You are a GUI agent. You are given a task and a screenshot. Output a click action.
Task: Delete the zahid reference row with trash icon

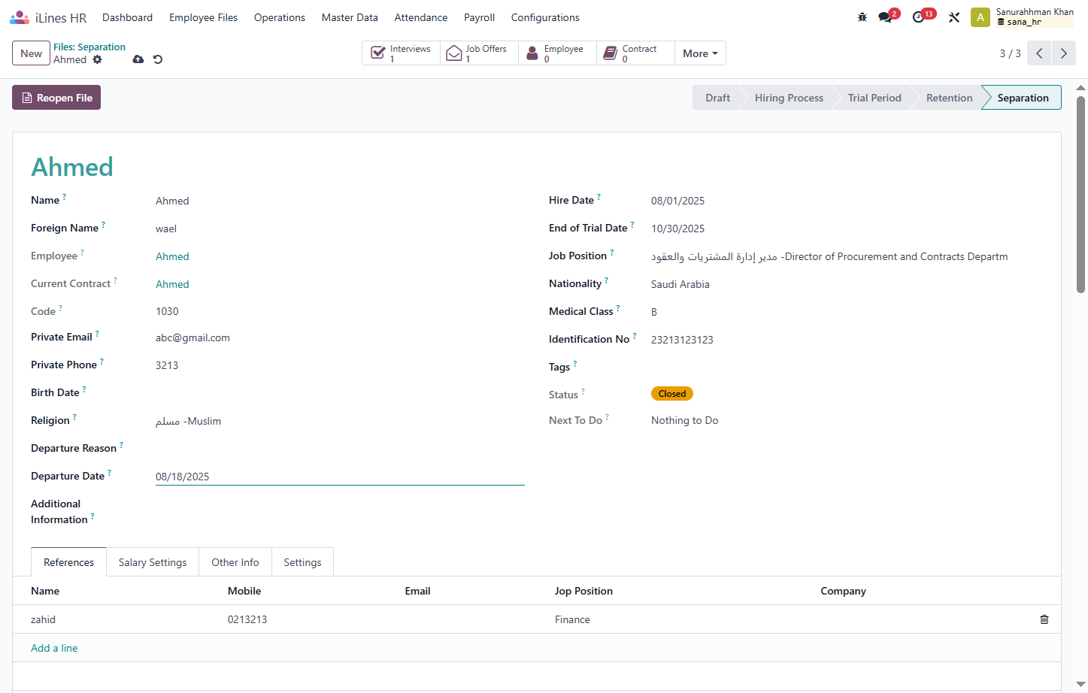[x=1044, y=619]
